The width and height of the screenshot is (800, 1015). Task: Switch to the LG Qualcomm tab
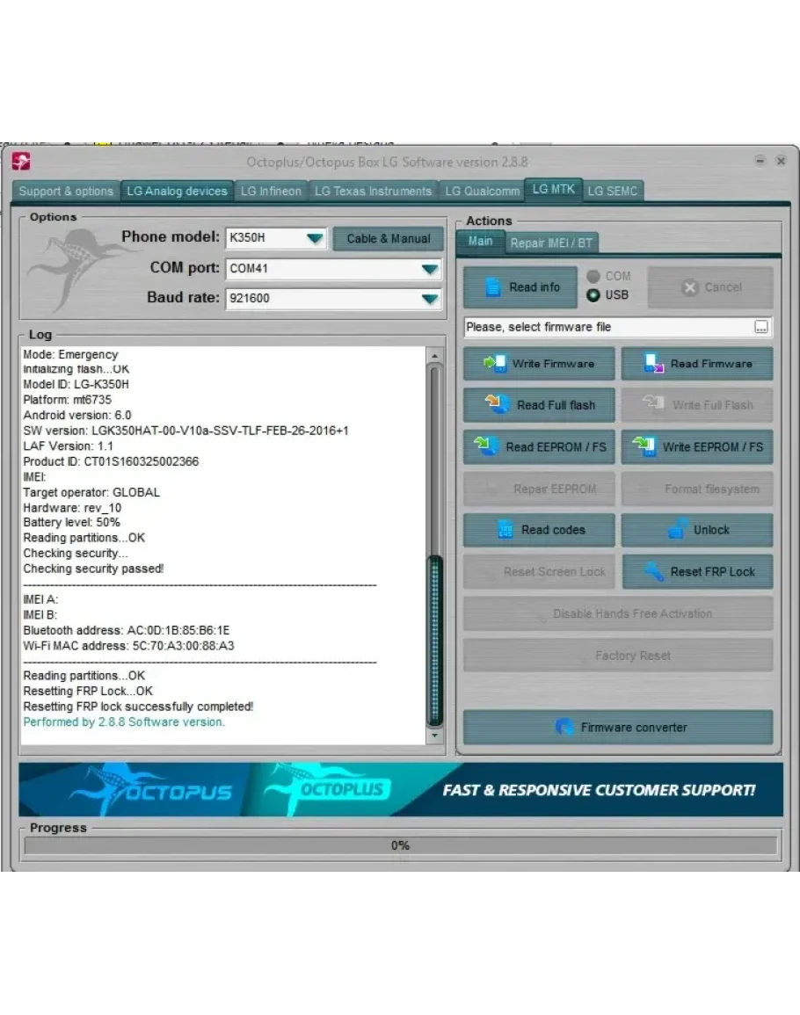click(x=482, y=191)
